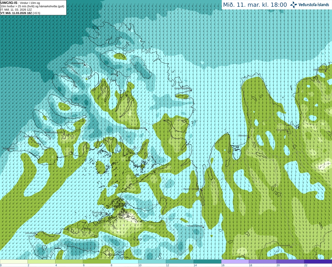Click the Patreksfjörður station marker
This screenshot has width=332, height=267.
tap(38, 138)
